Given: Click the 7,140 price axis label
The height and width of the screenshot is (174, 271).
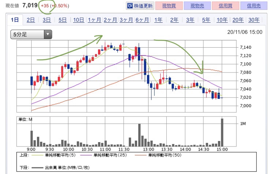Looking at the screenshot, I should 245,47.
